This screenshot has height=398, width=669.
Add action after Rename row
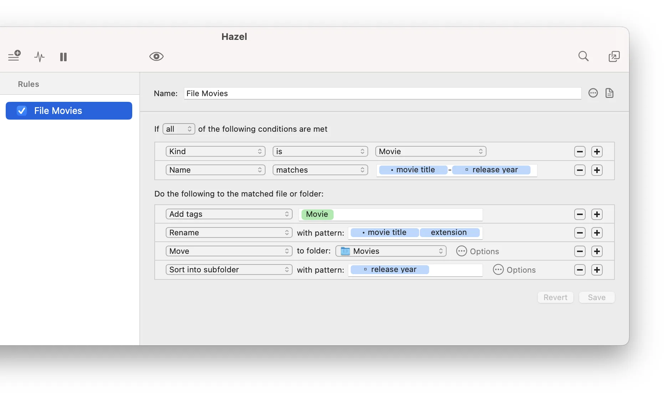pos(597,233)
